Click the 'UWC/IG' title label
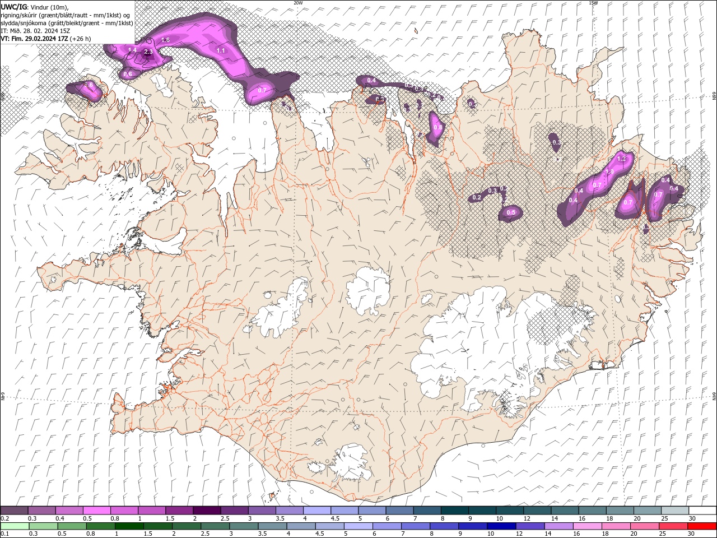Viewport: 717px width, 538px height. (14, 6)
